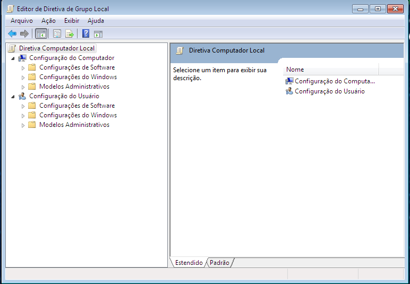Click the scroll icon of Diretiva Computador Local in tree
The height and width of the screenshot is (284, 410).
(x=12, y=48)
